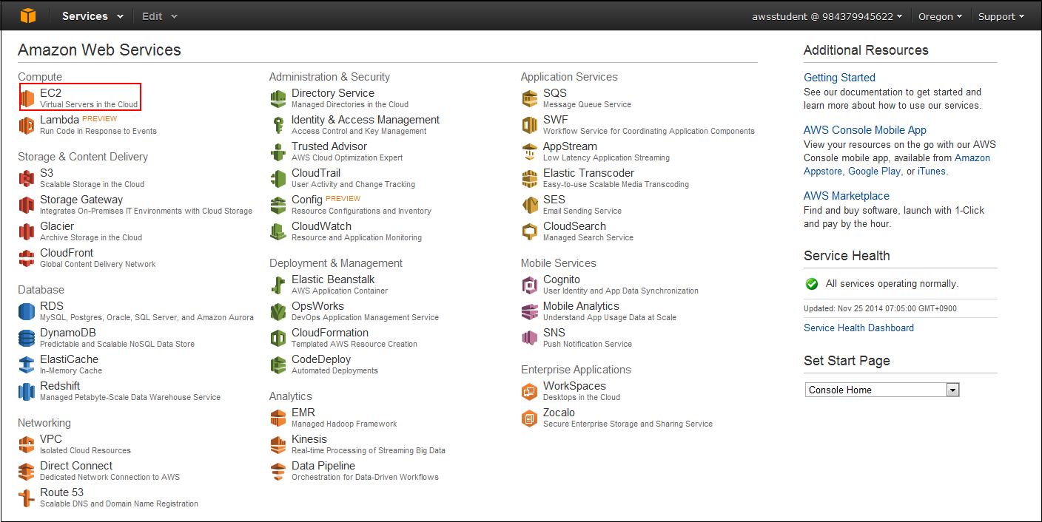Open the Getting Started link
1042x522 pixels.
(839, 78)
